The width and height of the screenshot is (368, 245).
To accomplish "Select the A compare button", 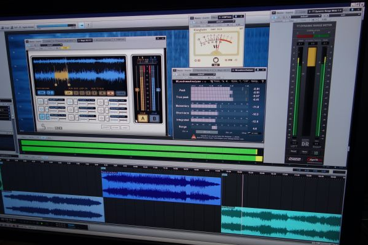I will pos(143,118).
